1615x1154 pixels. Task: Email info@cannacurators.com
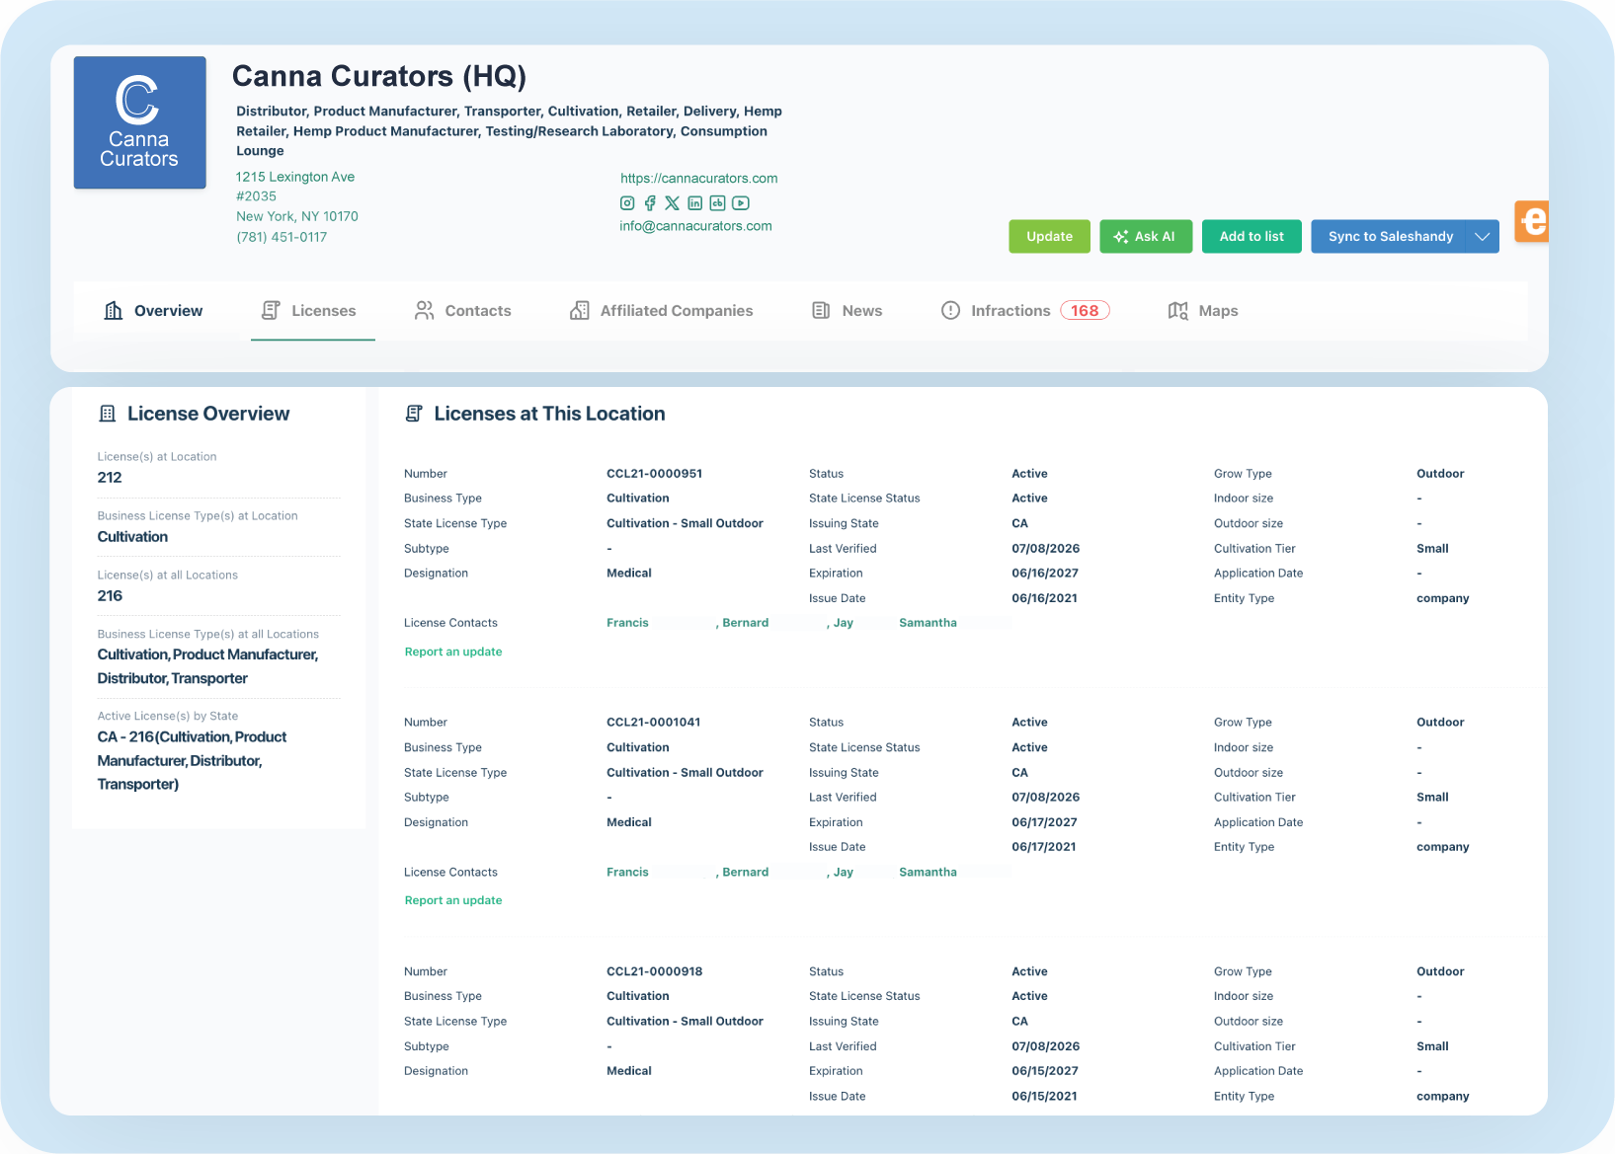point(696,226)
